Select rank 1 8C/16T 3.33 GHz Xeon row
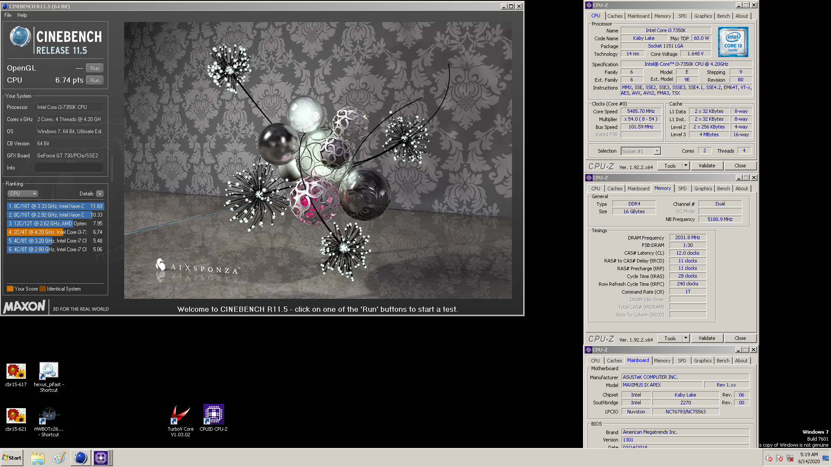Screen dimensions: 831x467 coord(55,206)
